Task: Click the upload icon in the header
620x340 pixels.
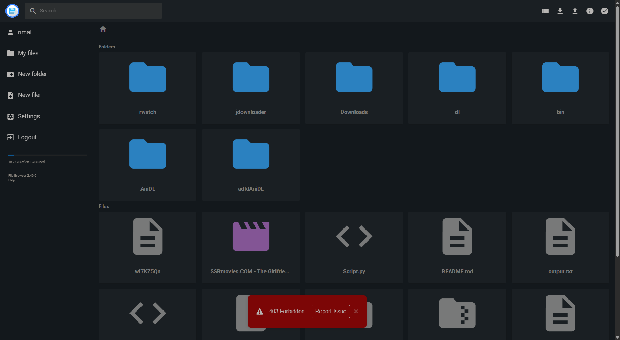Action: point(575,11)
